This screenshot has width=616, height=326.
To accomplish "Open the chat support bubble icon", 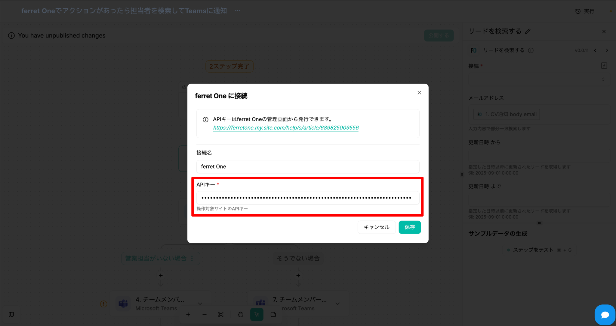I will pos(605,315).
